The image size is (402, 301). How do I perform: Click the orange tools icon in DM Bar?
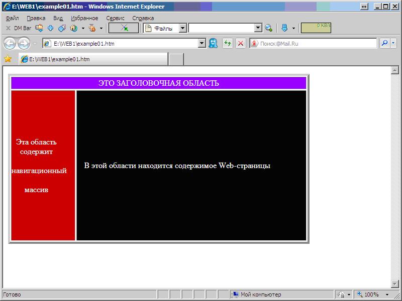[92, 28]
